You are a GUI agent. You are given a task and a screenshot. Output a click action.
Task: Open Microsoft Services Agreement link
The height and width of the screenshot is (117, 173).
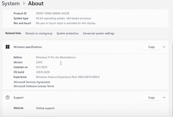[x=32, y=82]
